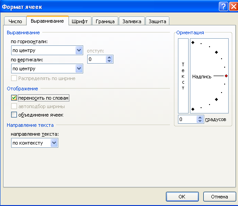Click the upper-right 45 degree diamond marker
Screen dimensions: 238x206
coord(216,52)
